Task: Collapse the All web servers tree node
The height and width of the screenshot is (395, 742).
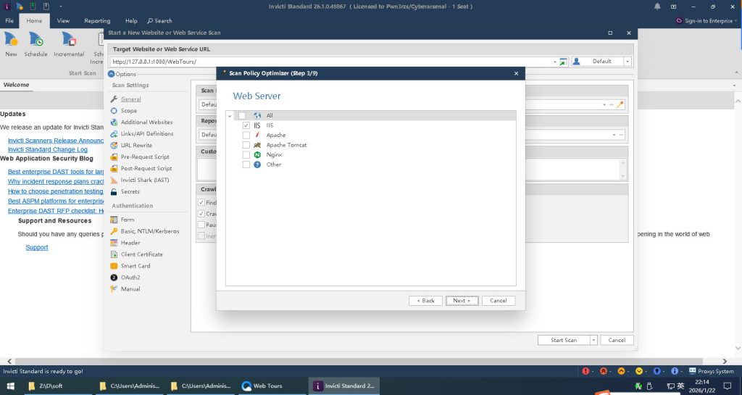Action: pos(230,116)
